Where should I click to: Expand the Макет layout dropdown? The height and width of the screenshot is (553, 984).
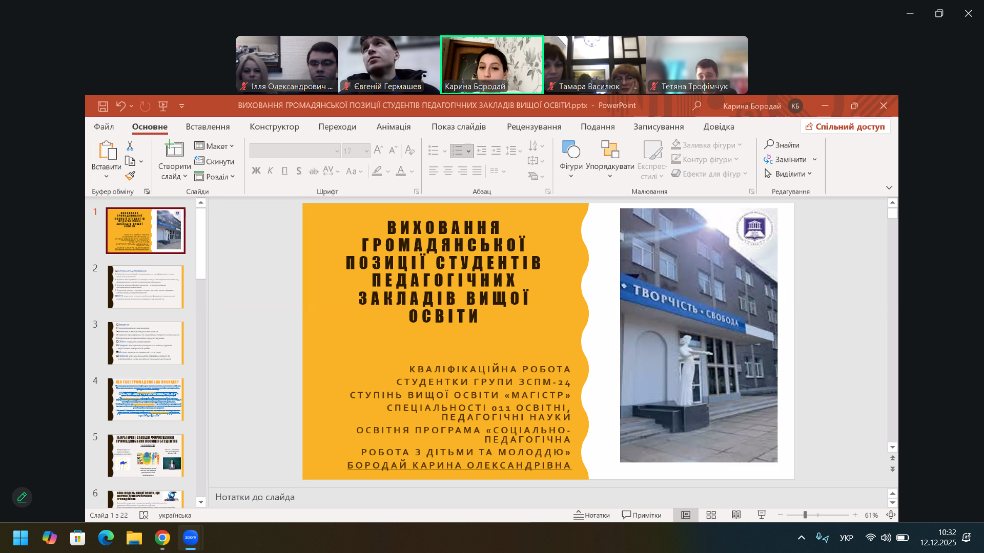(x=214, y=146)
